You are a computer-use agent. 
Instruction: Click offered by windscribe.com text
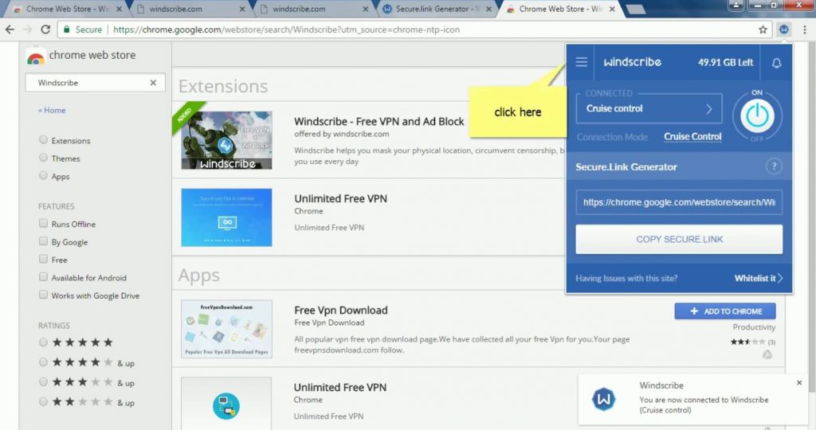click(x=341, y=134)
